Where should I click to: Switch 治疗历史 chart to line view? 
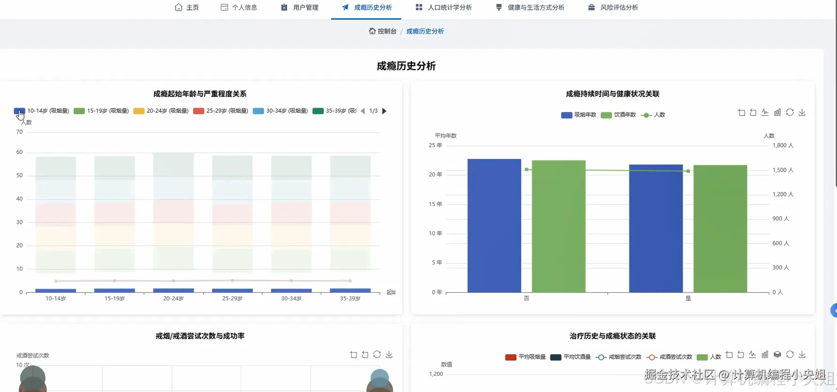tap(752, 354)
